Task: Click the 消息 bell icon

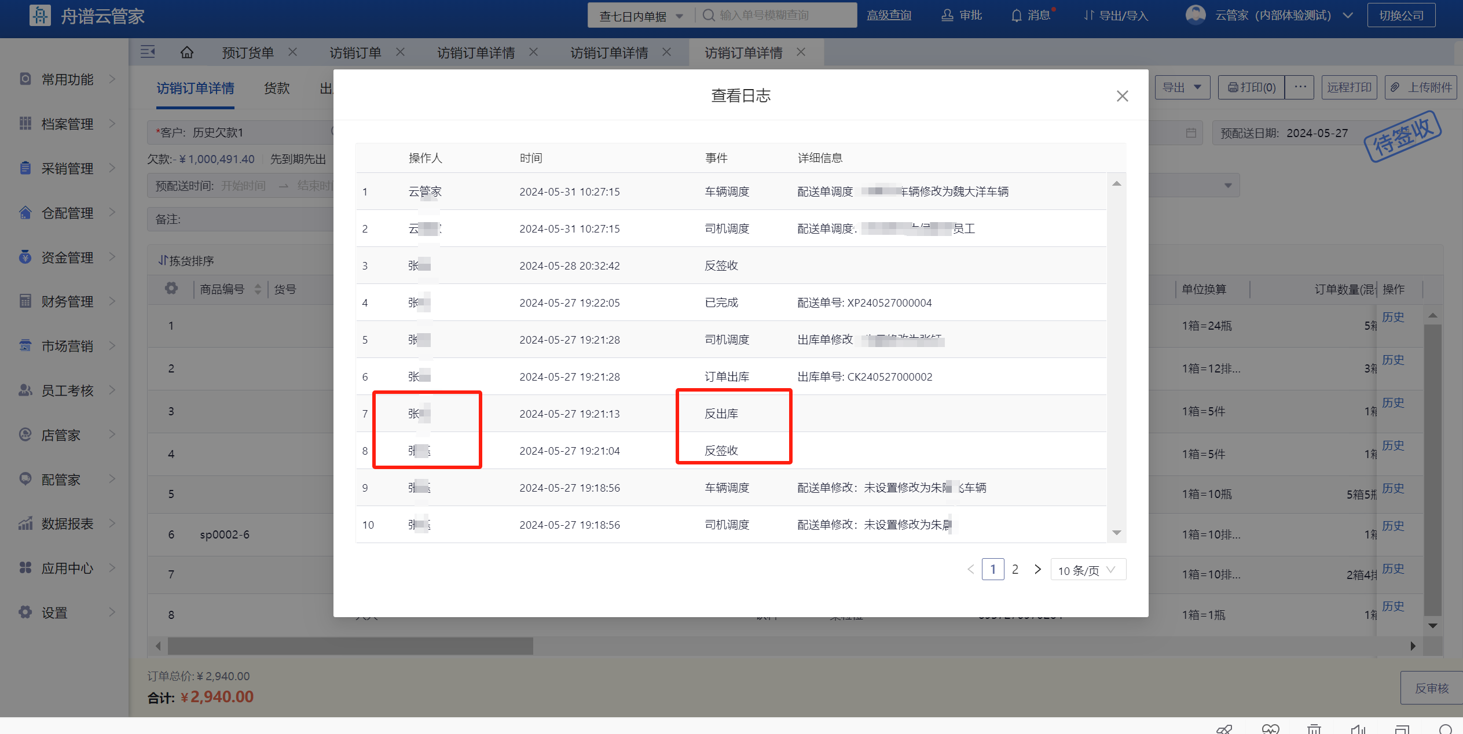Action: (1017, 16)
